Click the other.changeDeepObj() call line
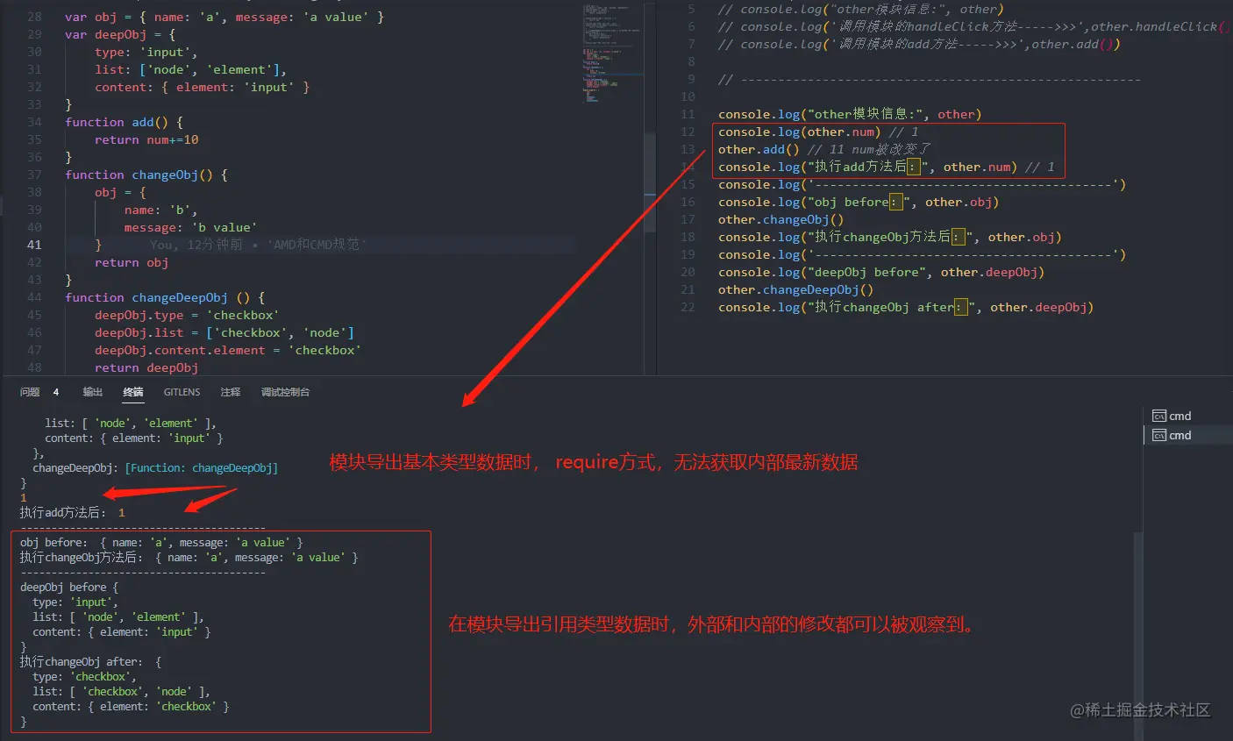 pos(795,289)
